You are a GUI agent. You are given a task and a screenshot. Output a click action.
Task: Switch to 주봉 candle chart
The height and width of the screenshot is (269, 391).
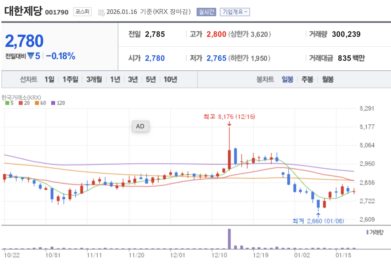click(x=307, y=80)
